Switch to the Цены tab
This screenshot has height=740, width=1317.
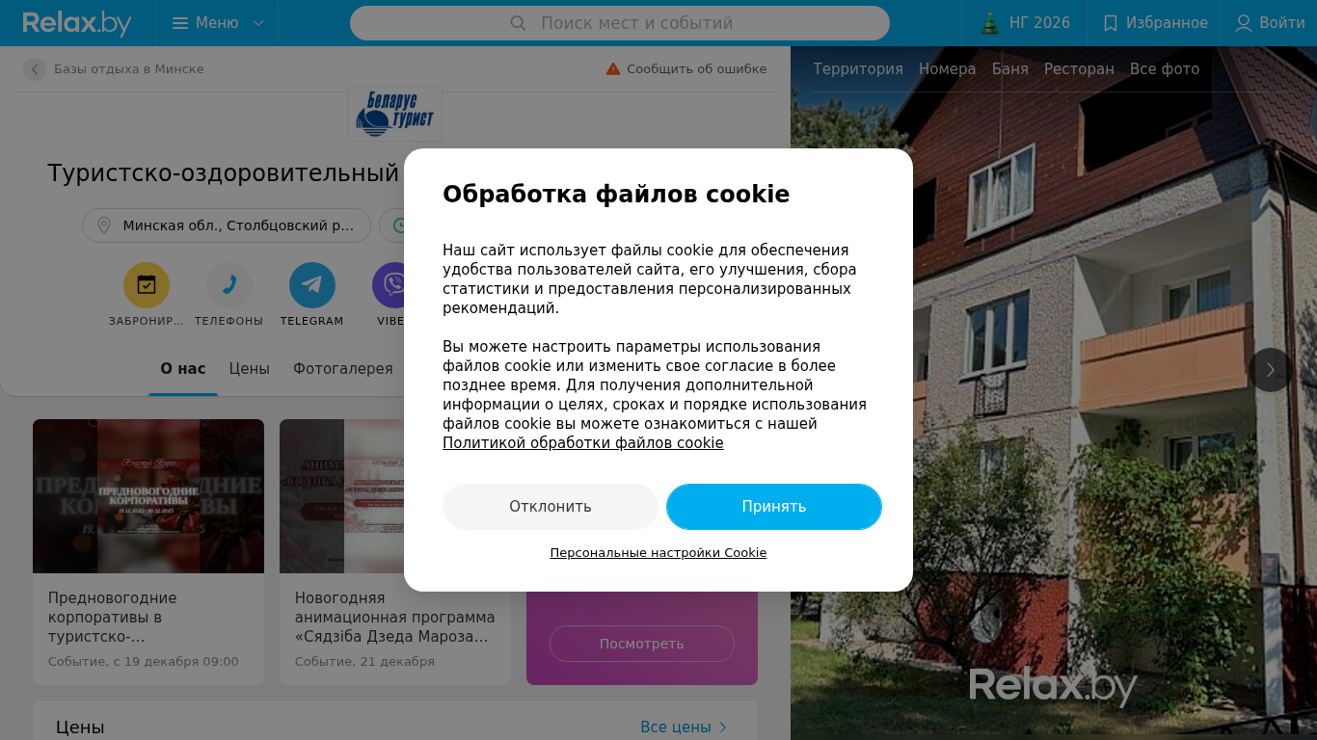click(250, 369)
